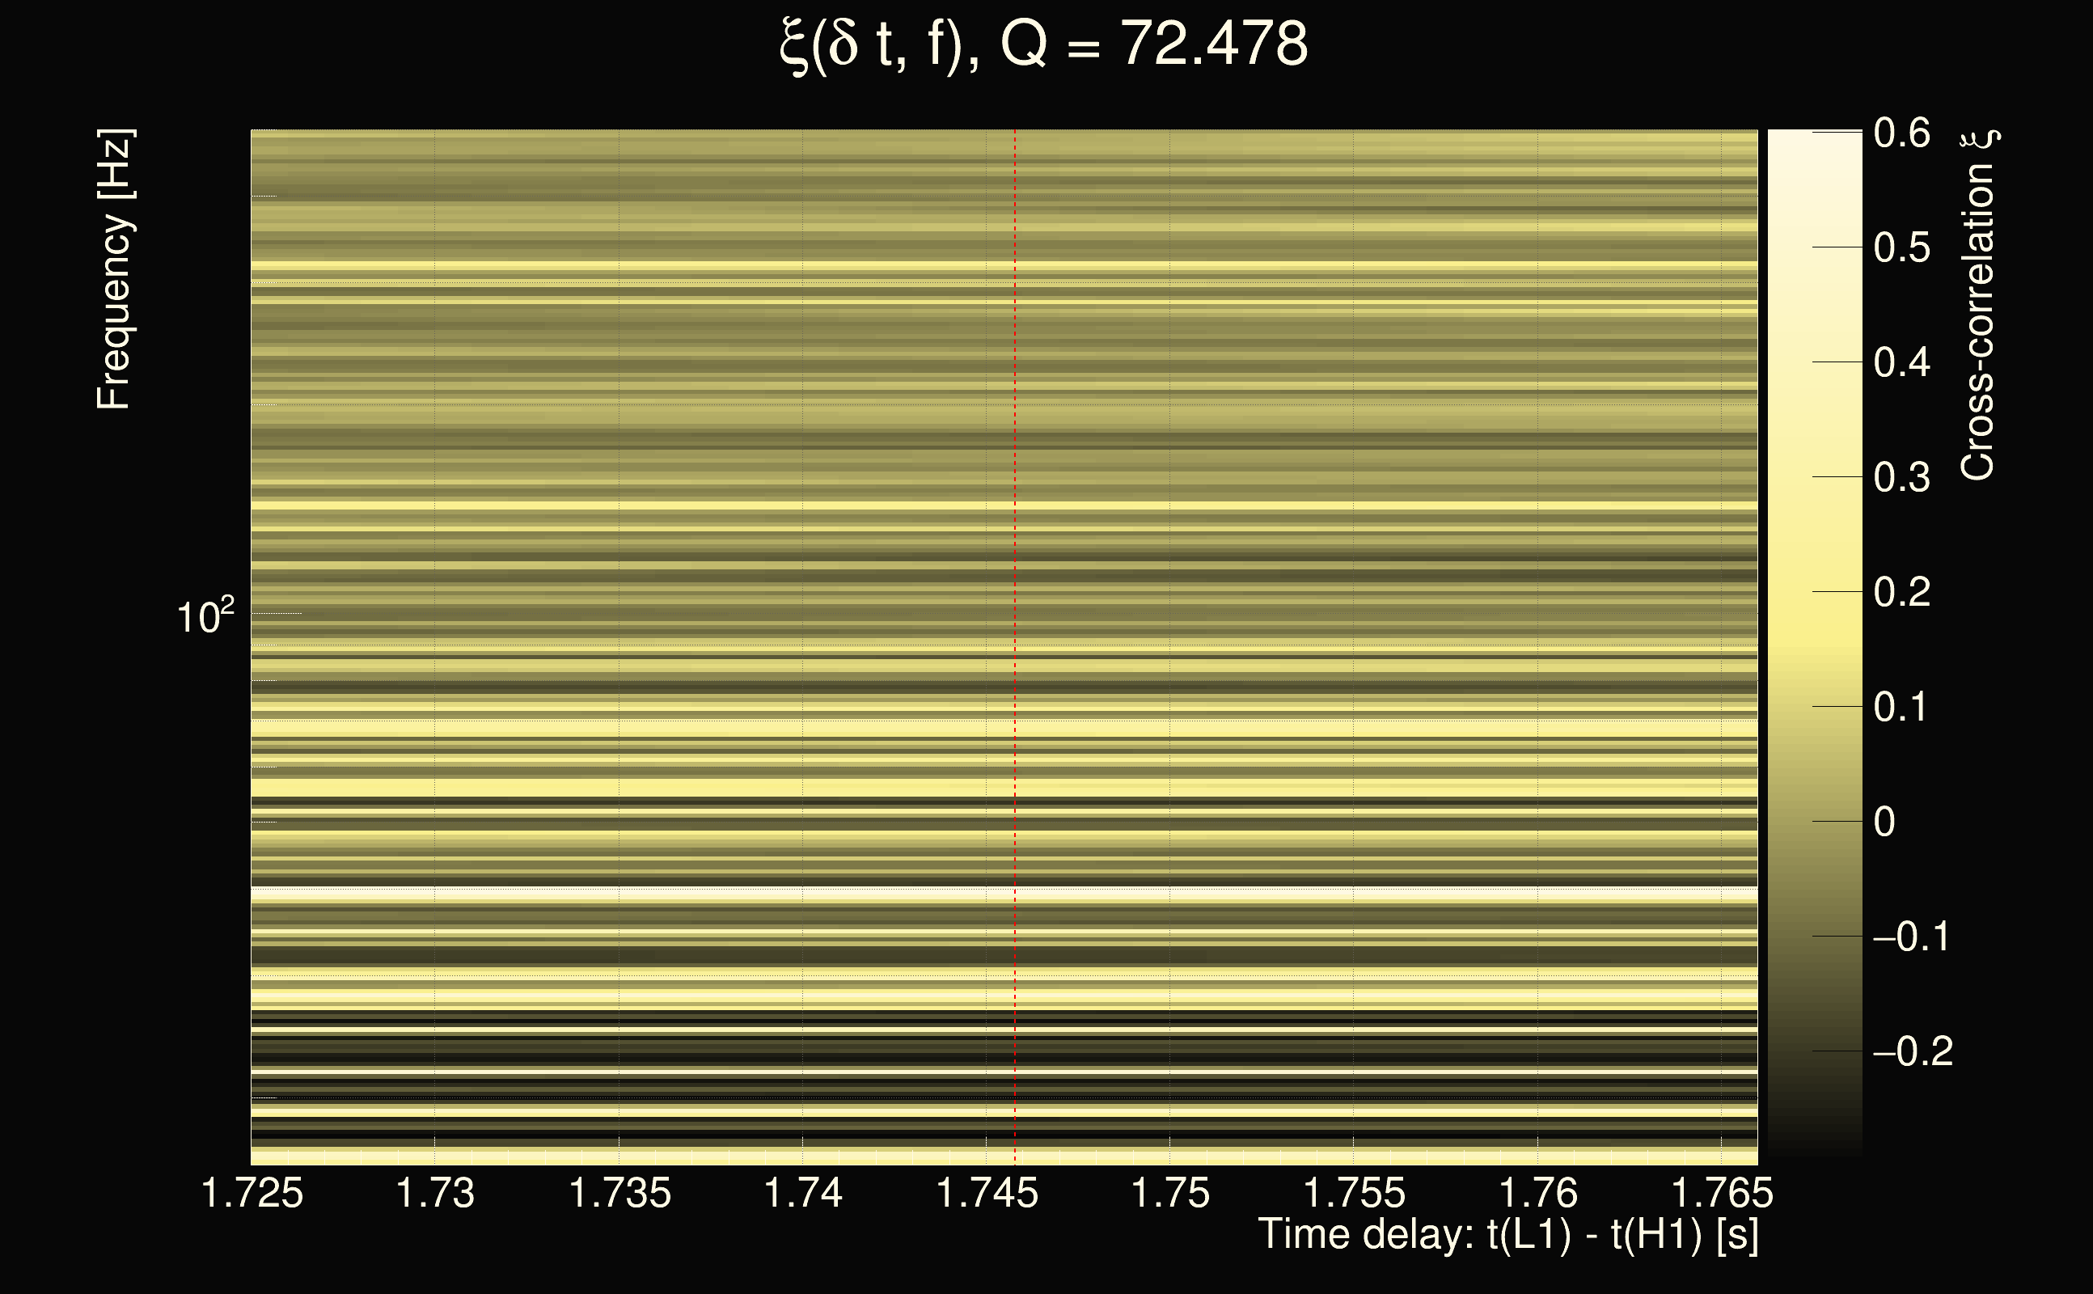Click the 1.73 time delay tick label
Image resolution: width=2093 pixels, height=1294 pixels.
click(434, 1193)
